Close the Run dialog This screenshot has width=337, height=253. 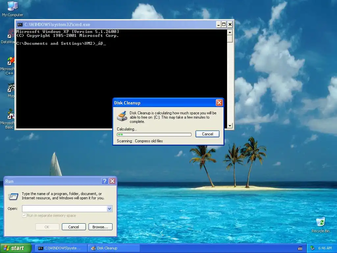click(x=113, y=181)
